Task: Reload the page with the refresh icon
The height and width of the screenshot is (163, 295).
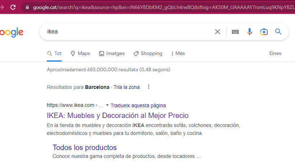Action: coord(13,7)
